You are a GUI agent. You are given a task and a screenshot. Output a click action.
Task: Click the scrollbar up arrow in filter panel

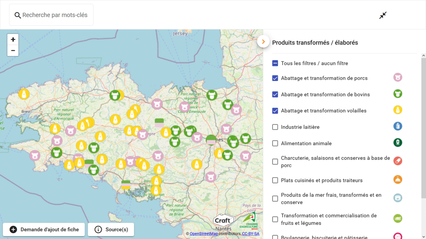pyautogui.click(x=424, y=56)
